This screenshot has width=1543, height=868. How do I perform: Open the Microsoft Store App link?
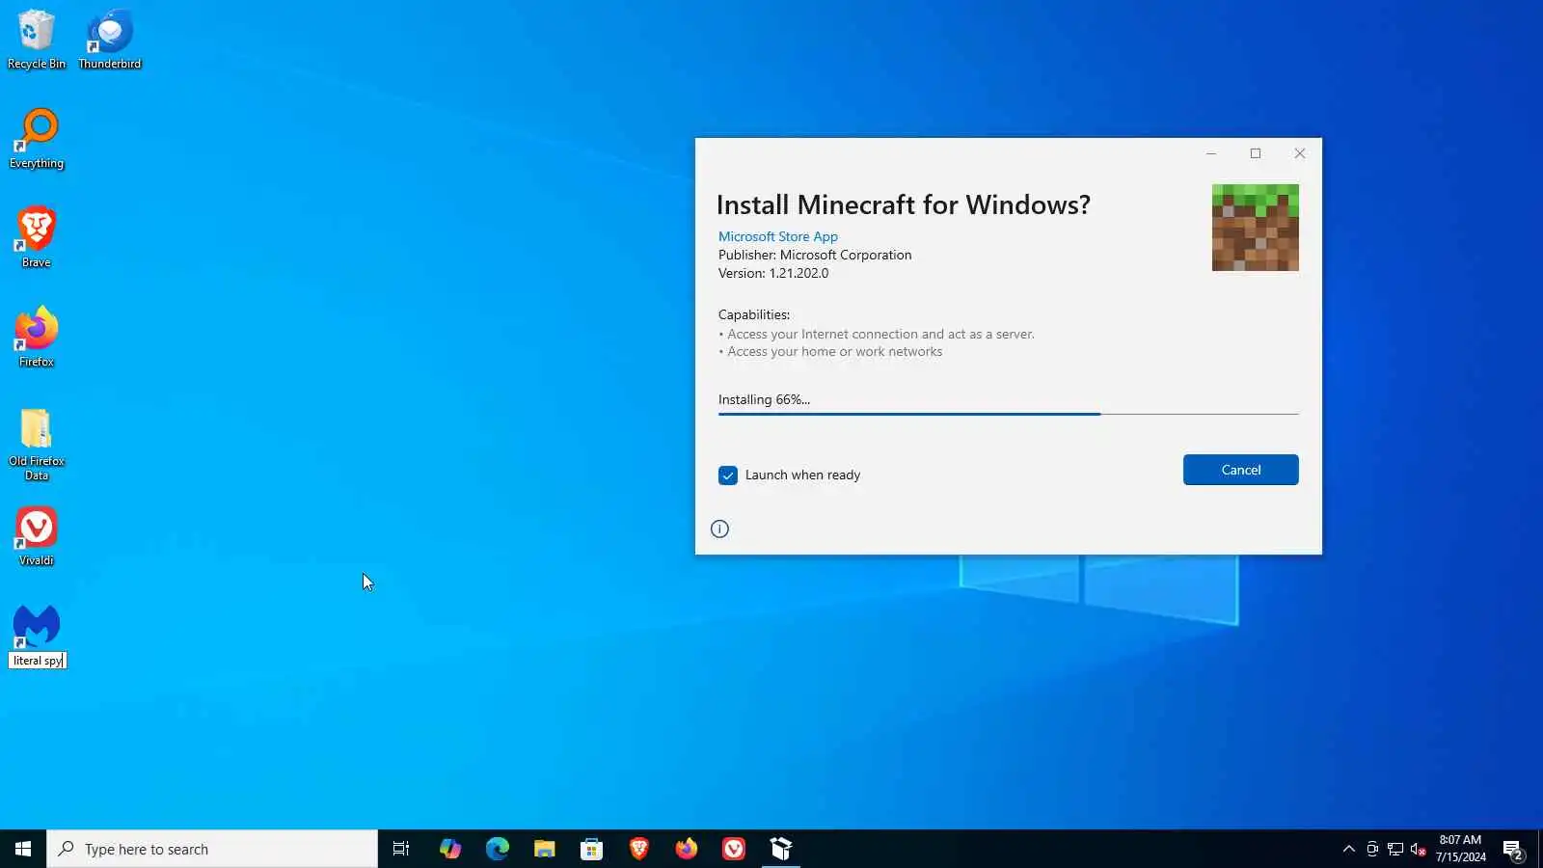point(777,236)
